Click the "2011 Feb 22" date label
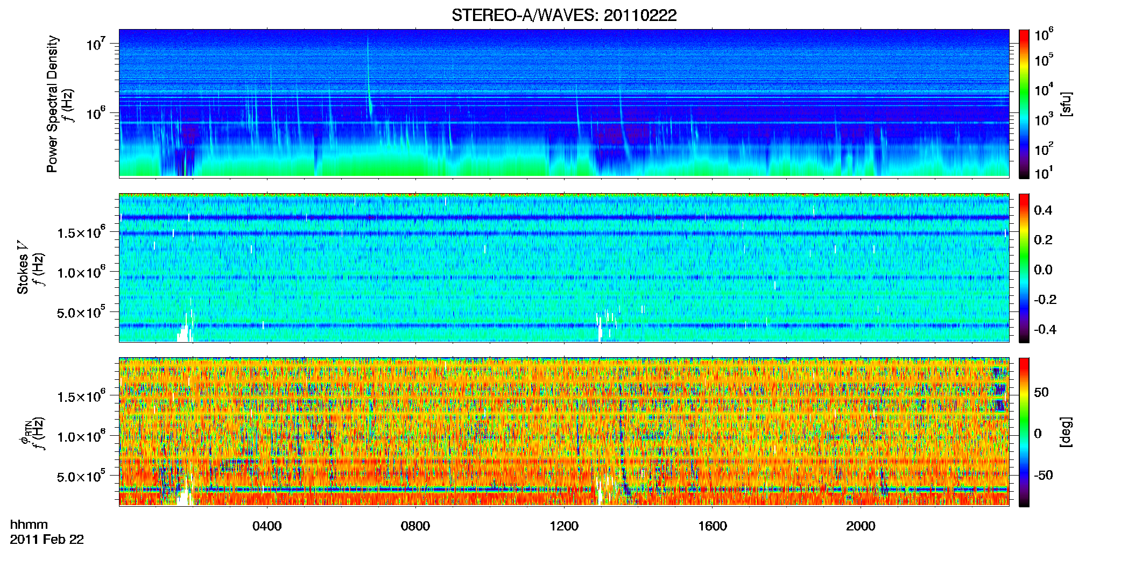Image resolution: width=1128 pixels, height=581 pixels. (x=47, y=540)
